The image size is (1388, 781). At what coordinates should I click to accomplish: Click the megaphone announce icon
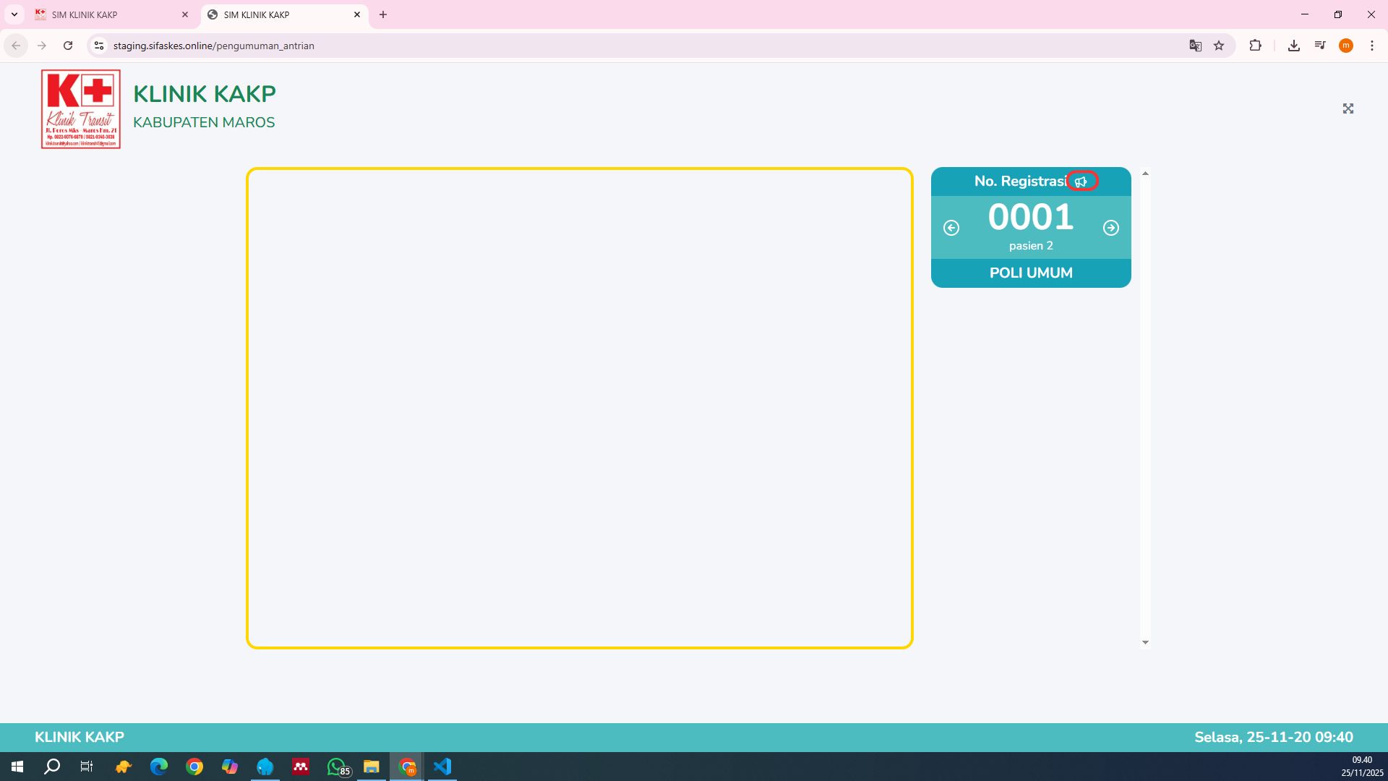point(1081,182)
